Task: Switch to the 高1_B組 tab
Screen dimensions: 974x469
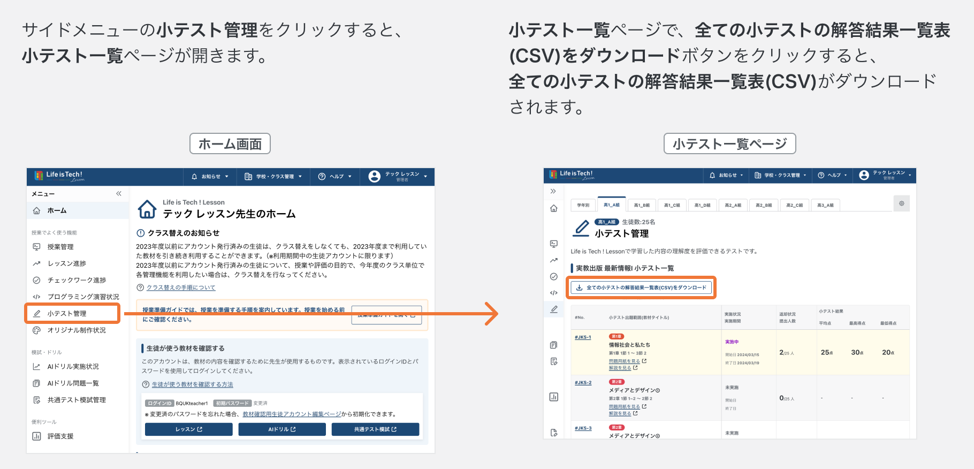Action: coord(642,205)
